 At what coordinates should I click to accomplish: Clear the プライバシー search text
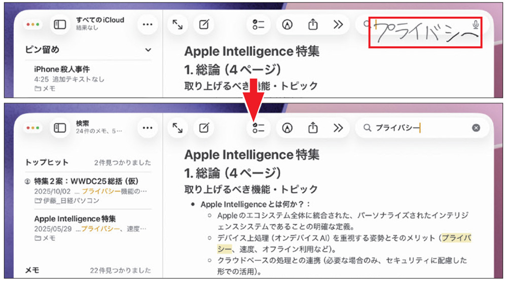(x=476, y=128)
